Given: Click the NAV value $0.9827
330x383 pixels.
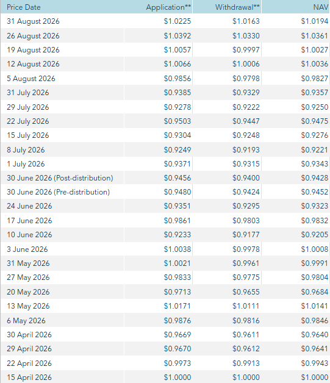Looking at the screenshot, I should tap(315, 79).
